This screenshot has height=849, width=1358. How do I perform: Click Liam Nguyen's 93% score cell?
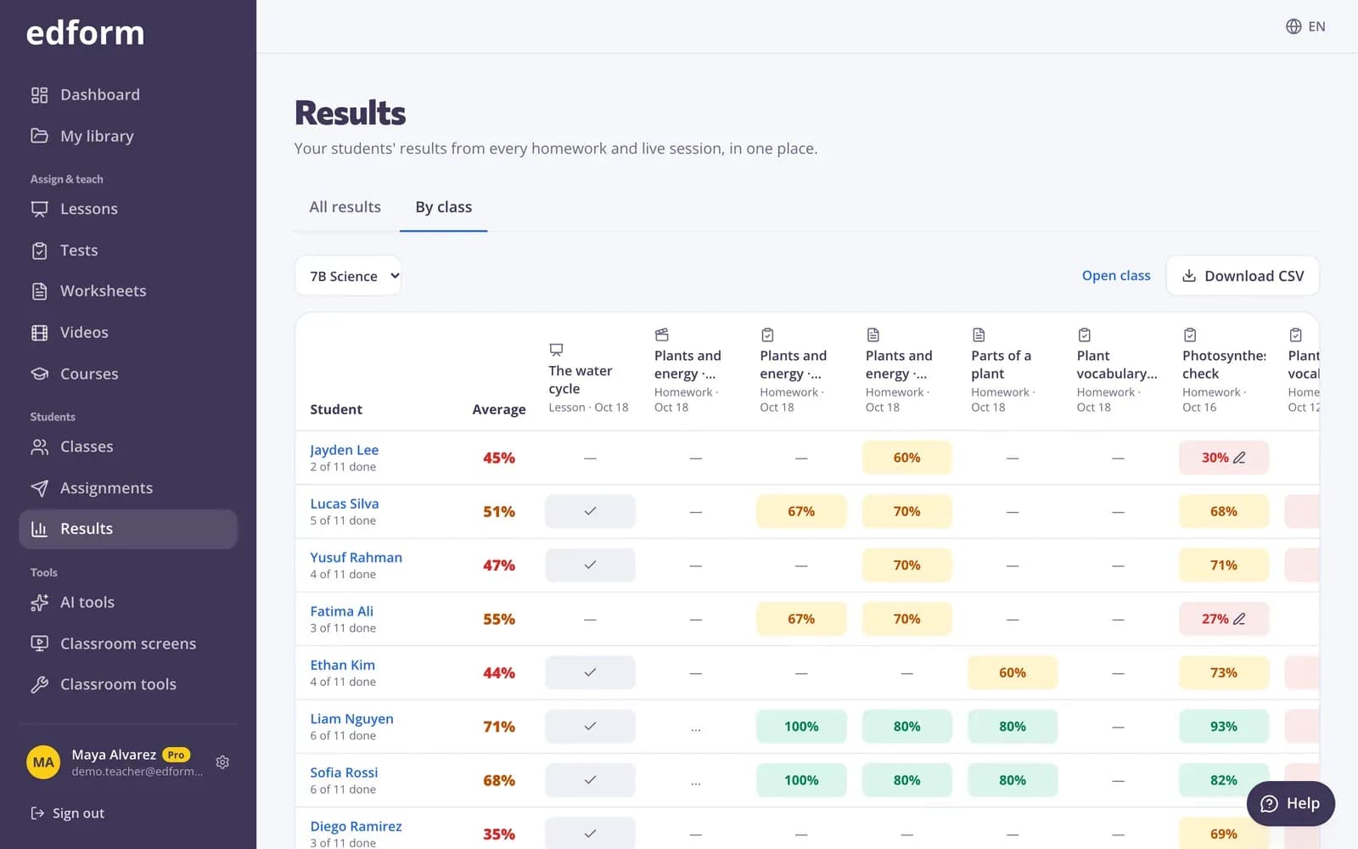pyautogui.click(x=1223, y=727)
